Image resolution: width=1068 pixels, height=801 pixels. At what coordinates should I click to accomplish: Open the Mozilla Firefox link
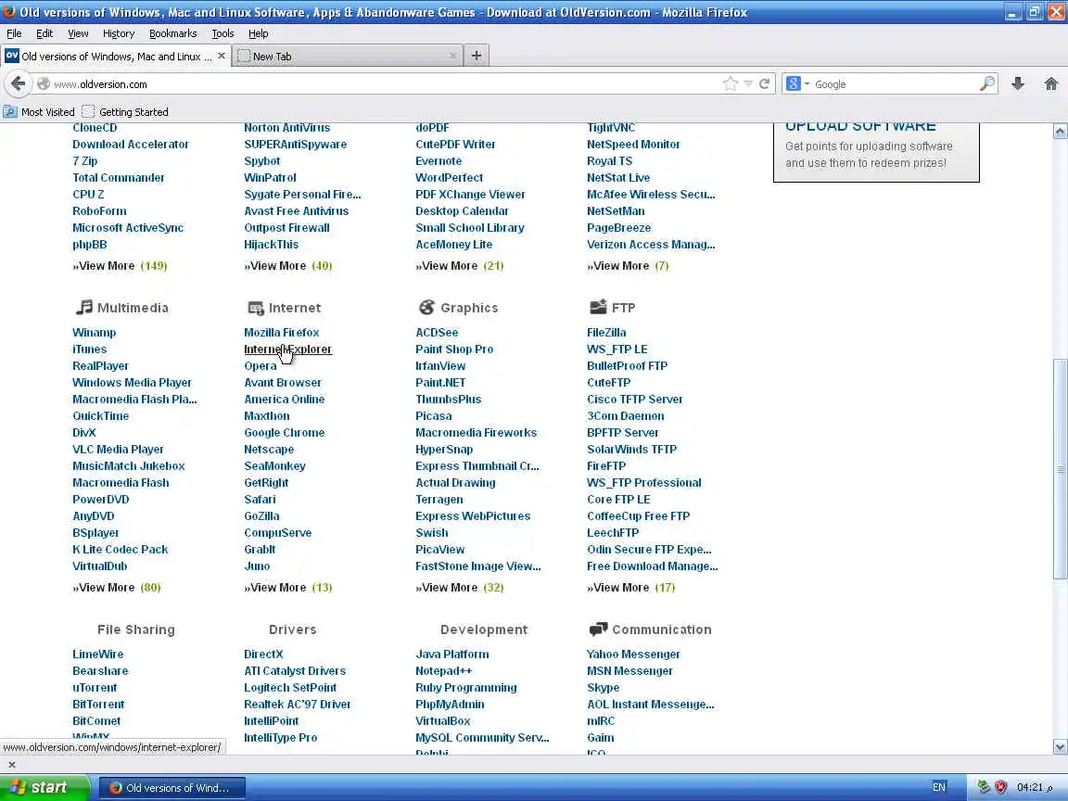tap(281, 333)
